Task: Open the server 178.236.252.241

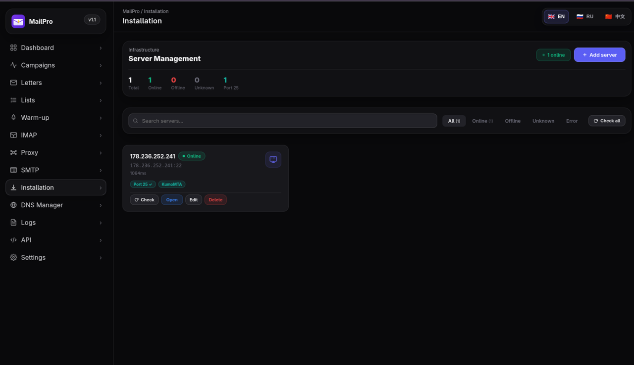Action: pyautogui.click(x=172, y=200)
